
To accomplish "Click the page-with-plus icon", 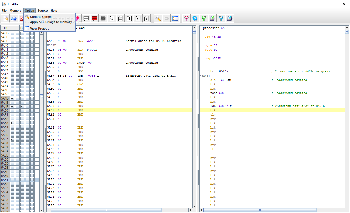I will [129, 18].
